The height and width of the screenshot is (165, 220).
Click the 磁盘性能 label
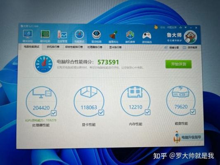(181, 123)
